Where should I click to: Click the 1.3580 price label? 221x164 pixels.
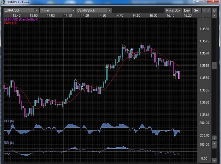[204, 29]
